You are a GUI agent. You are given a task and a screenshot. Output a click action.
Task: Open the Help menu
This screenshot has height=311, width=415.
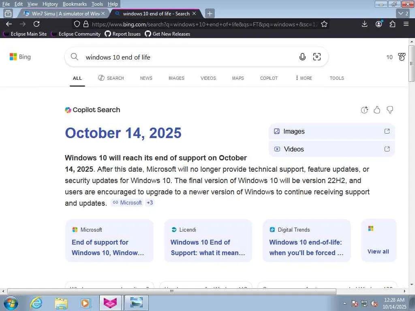click(x=113, y=4)
